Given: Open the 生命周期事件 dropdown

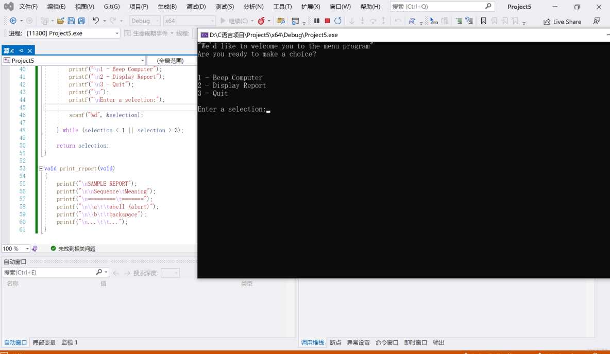Looking at the screenshot, I should point(149,33).
